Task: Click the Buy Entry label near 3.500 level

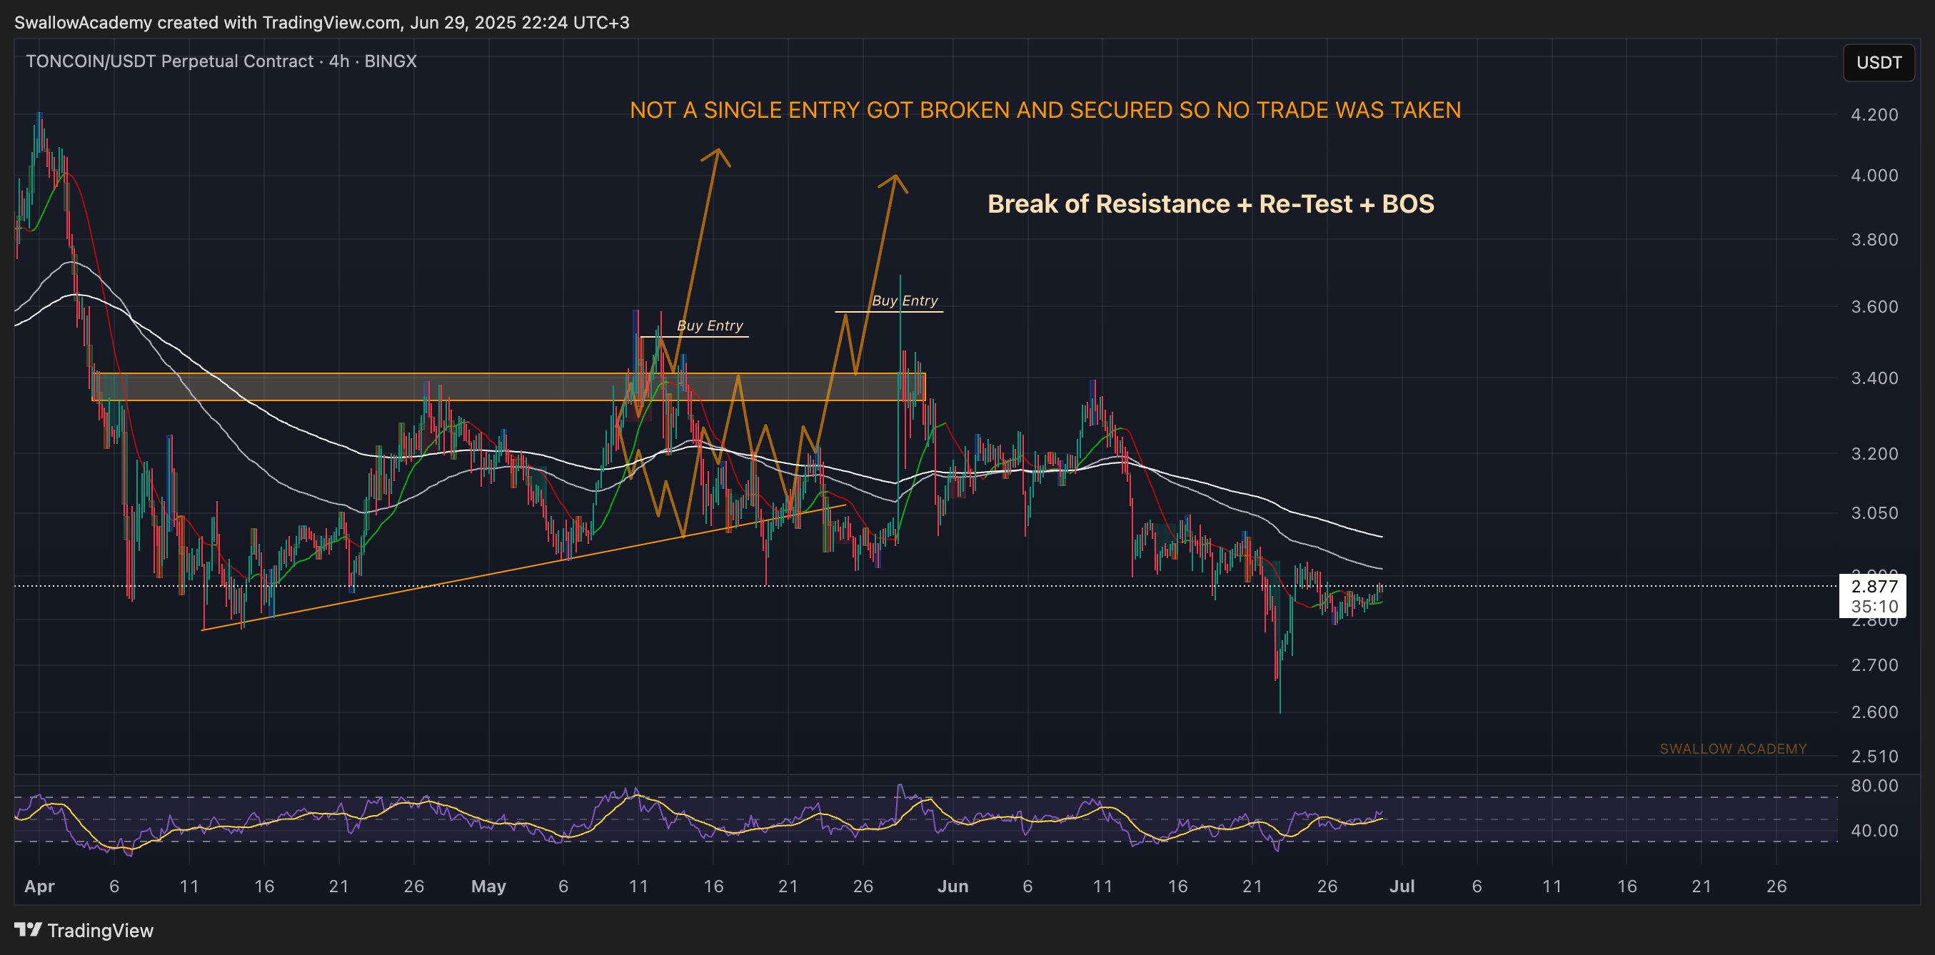Action: coord(710,325)
